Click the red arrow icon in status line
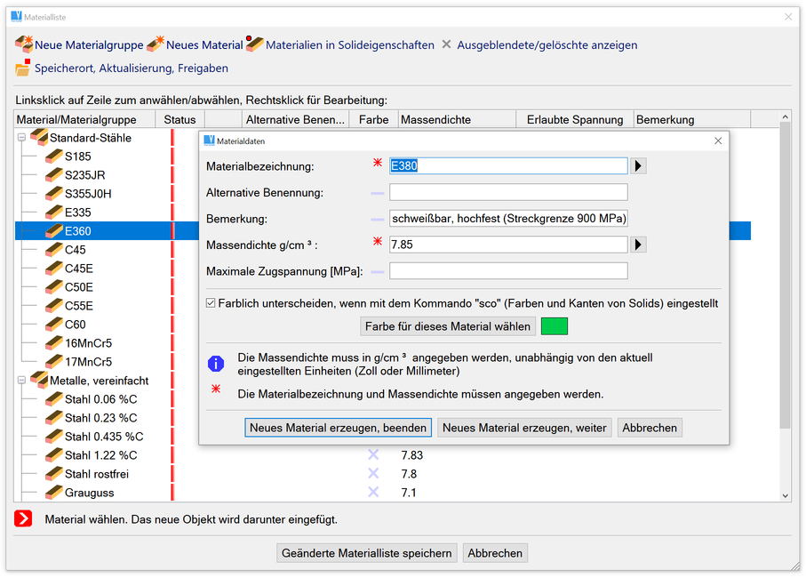The image size is (806, 578). (24, 518)
